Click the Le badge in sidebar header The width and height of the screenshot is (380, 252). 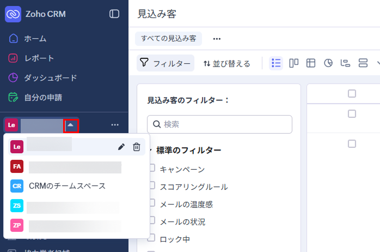[11, 125]
